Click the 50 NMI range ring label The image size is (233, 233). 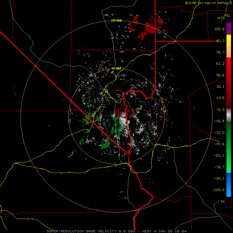(x=116, y=68)
